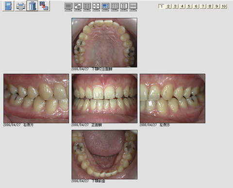Viewport: 233px width, 188px height.
Task: Open page 3 button
Action: coord(175,6)
